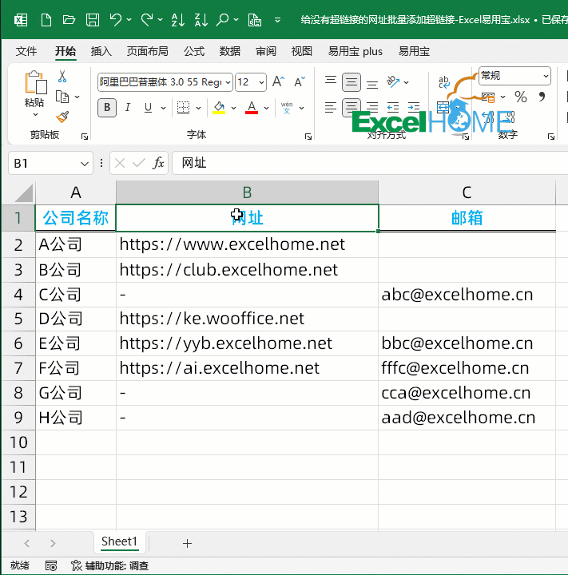The height and width of the screenshot is (575, 568).
Task: Open the number format dropdown 常规
Action: tap(546, 76)
